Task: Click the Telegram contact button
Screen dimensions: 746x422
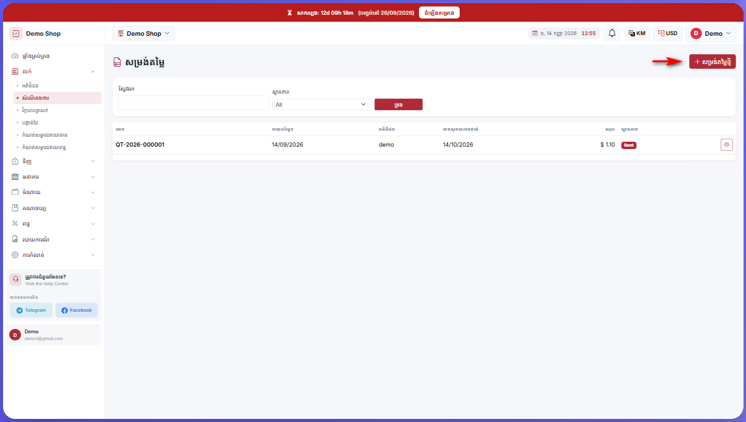Action: 31,310
